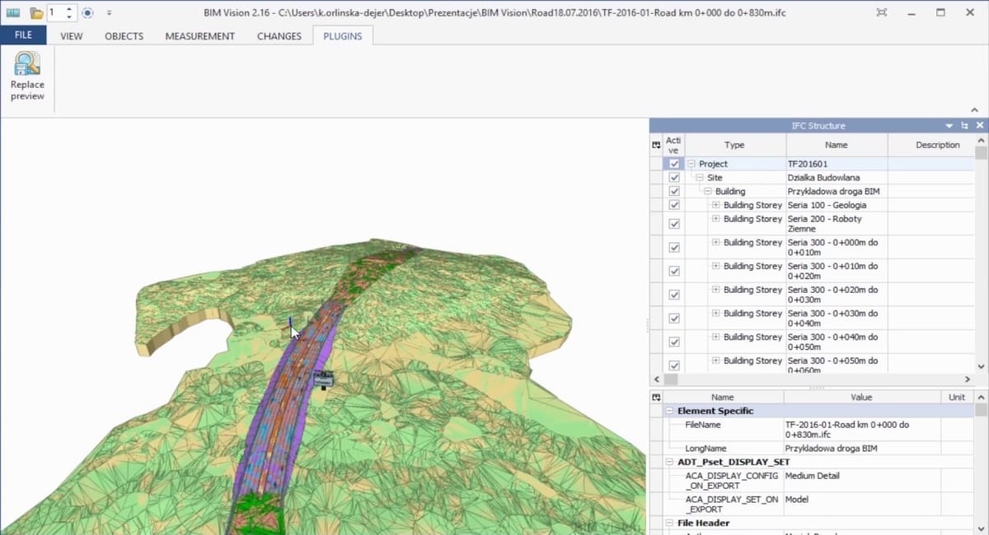Click the IFC Structure scroll down arrow
This screenshot has width=989, height=535.
click(x=981, y=367)
